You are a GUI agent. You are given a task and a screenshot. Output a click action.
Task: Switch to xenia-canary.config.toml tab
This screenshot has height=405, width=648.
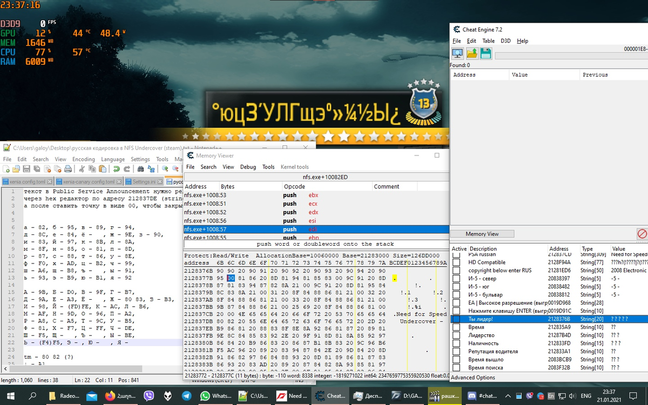(88, 182)
